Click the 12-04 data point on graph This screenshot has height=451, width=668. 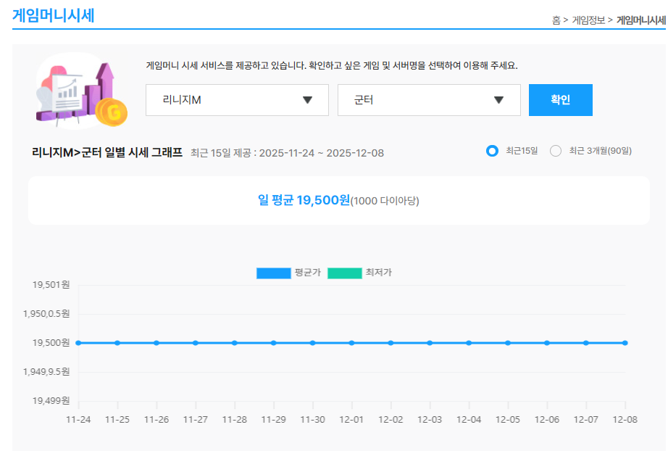click(469, 343)
